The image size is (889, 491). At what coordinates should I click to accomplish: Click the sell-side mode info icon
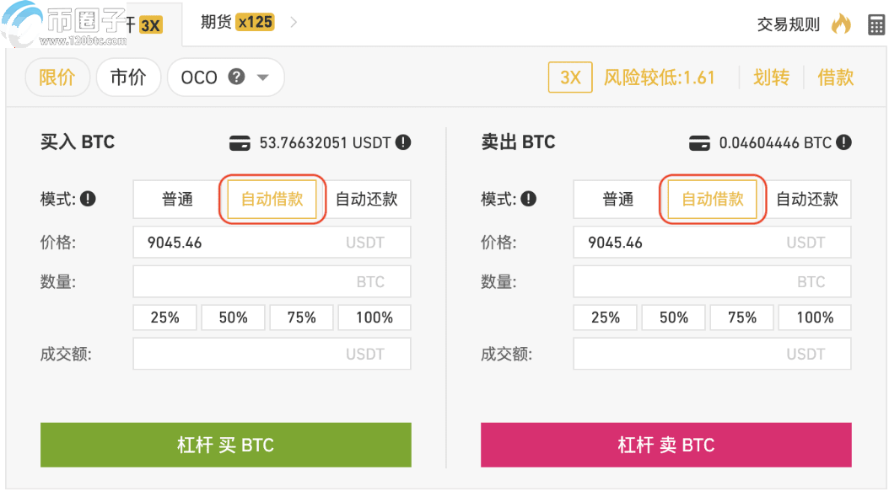529,200
